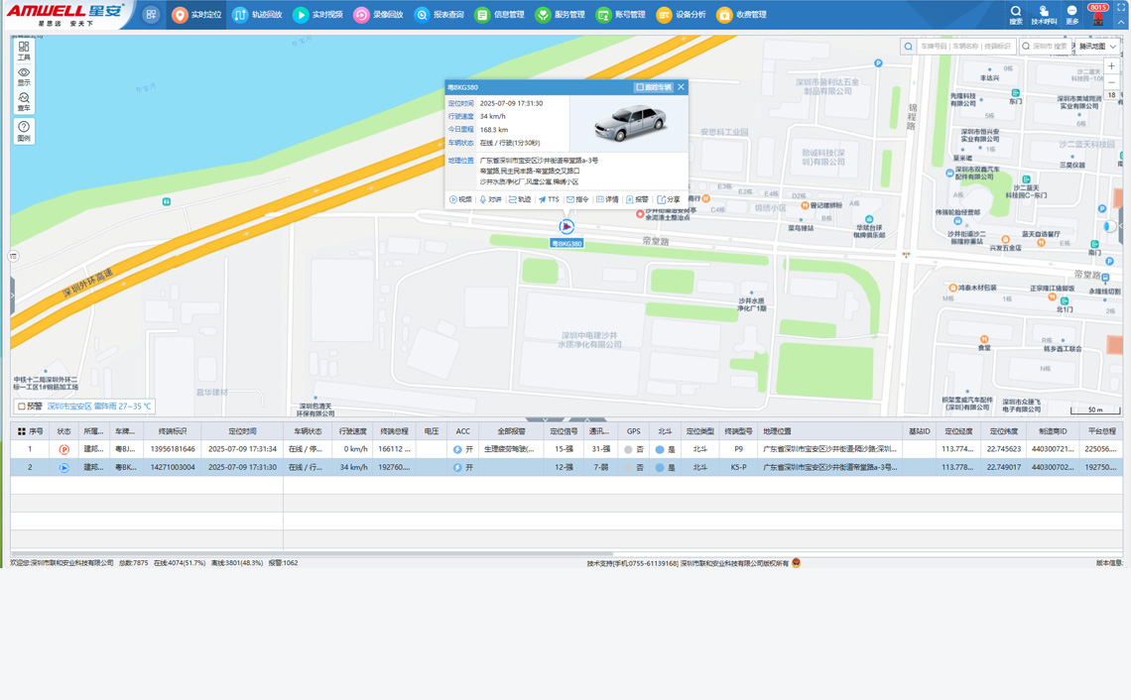Open the 更多 more options menu
The width and height of the screenshot is (1131, 700).
point(1072,14)
